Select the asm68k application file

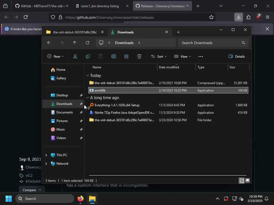(168, 90)
